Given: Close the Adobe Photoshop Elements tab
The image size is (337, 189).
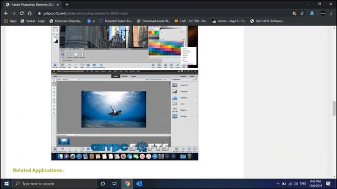Looking at the screenshot, I should pos(57,5).
